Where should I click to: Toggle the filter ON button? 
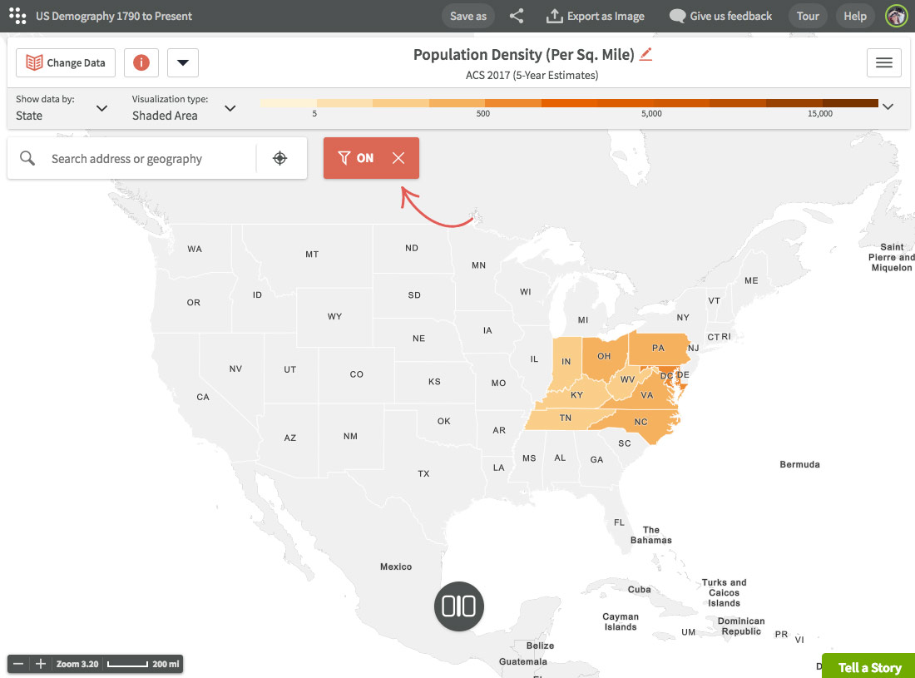[356, 158]
